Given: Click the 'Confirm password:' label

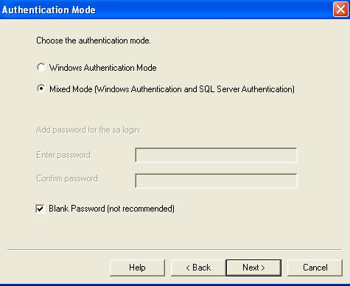Looking at the screenshot, I should (68, 178).
